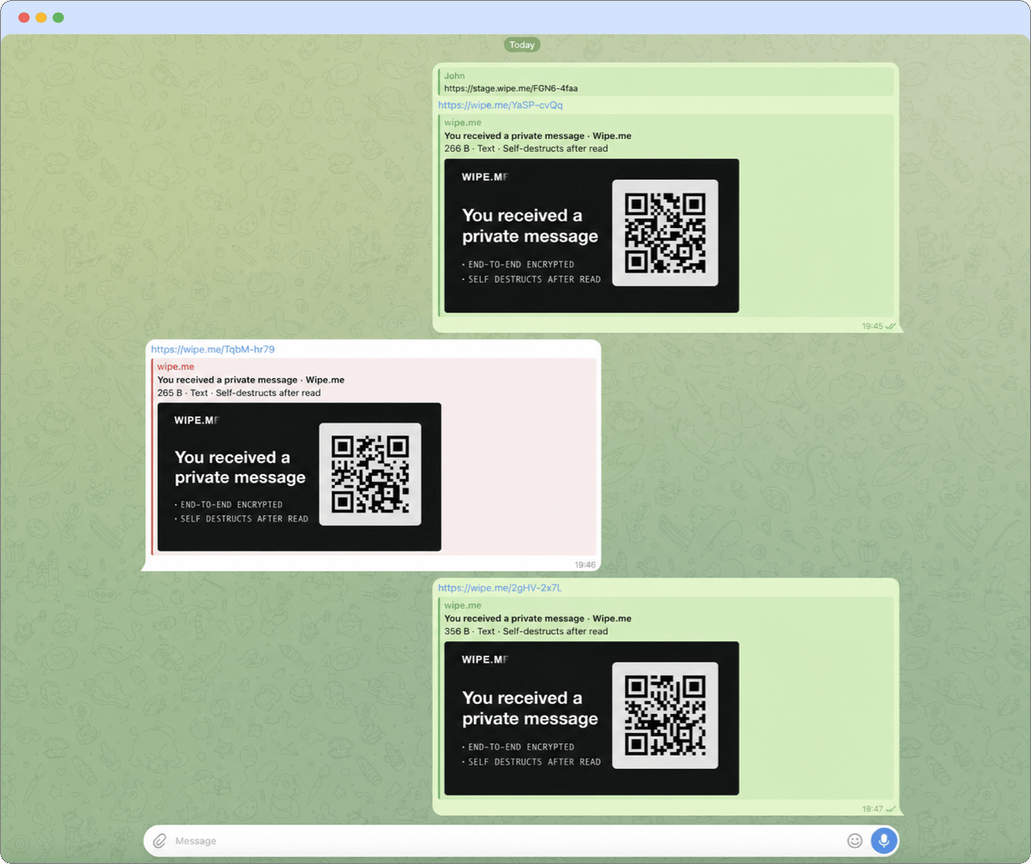
Task: Click John name in reply quote
Action: (x=454, y=75)
